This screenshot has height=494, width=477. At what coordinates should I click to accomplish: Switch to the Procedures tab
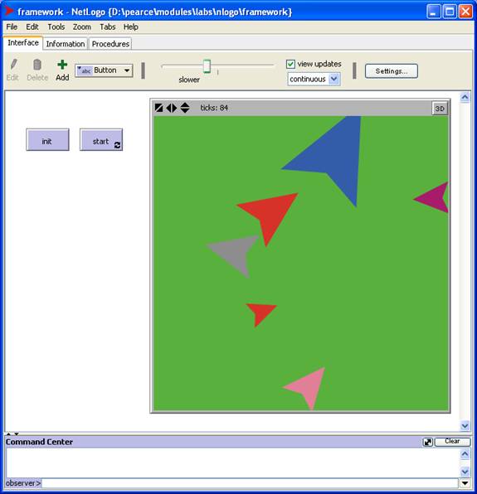point(110,44)
